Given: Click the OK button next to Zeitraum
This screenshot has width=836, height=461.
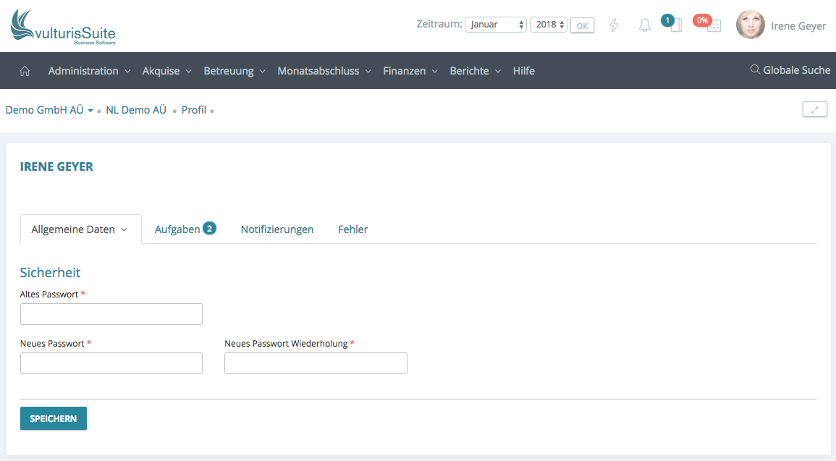Looking at the screenshot, I should [582, 25].
